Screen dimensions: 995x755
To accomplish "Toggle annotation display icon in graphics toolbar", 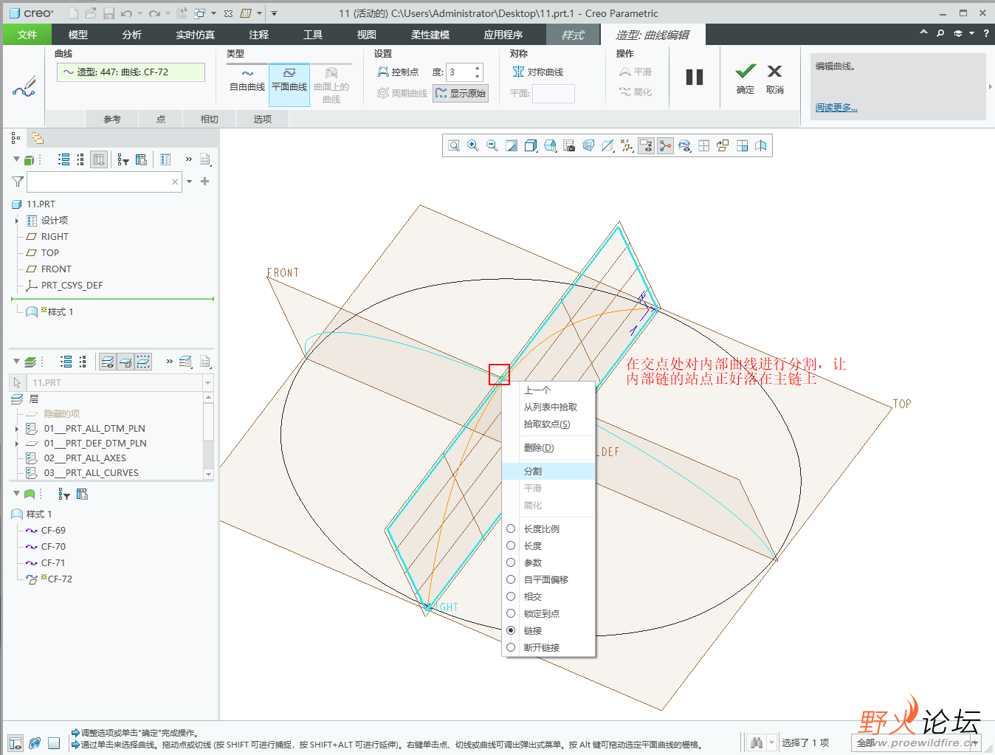I will point(646,146).
